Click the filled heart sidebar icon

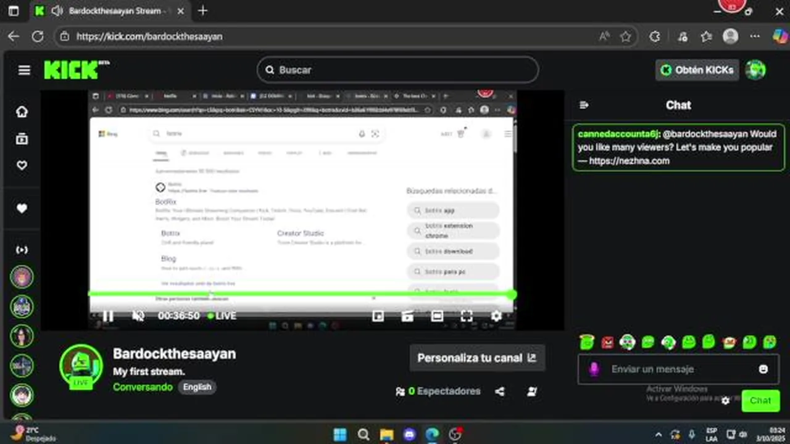pos(22,208)
